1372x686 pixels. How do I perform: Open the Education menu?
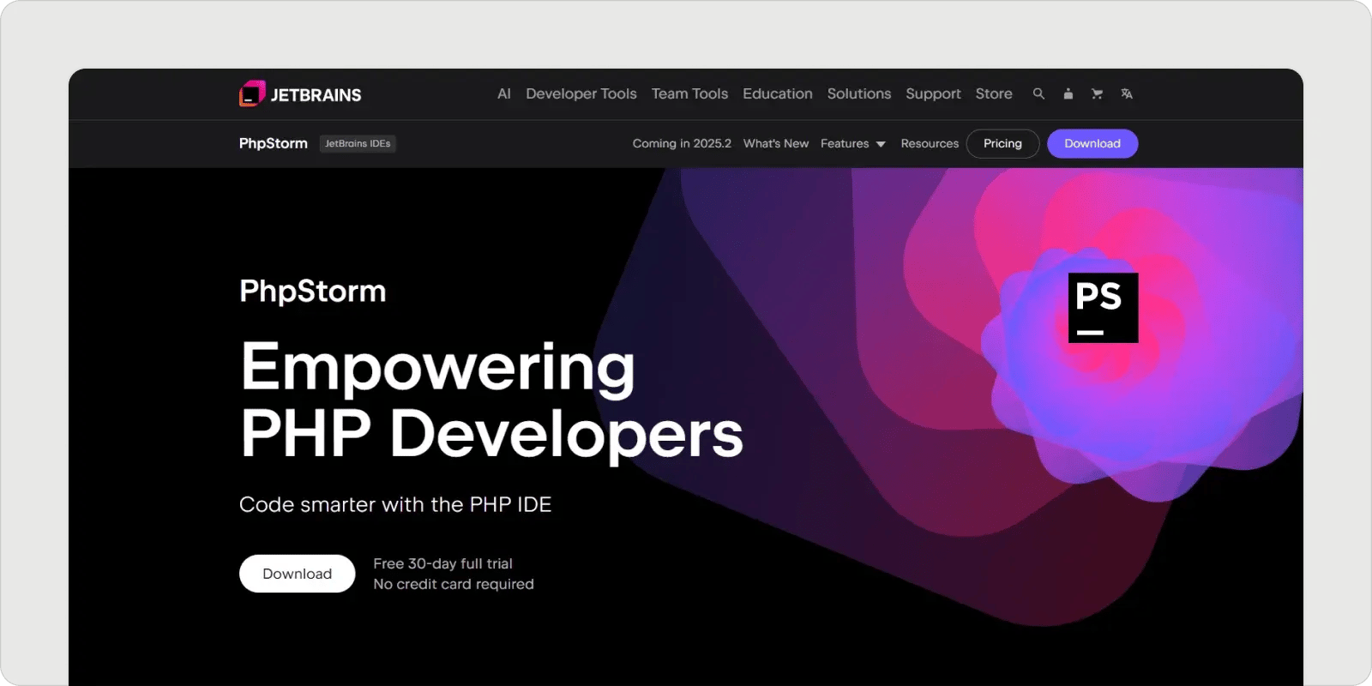click(x=778, y=93)
